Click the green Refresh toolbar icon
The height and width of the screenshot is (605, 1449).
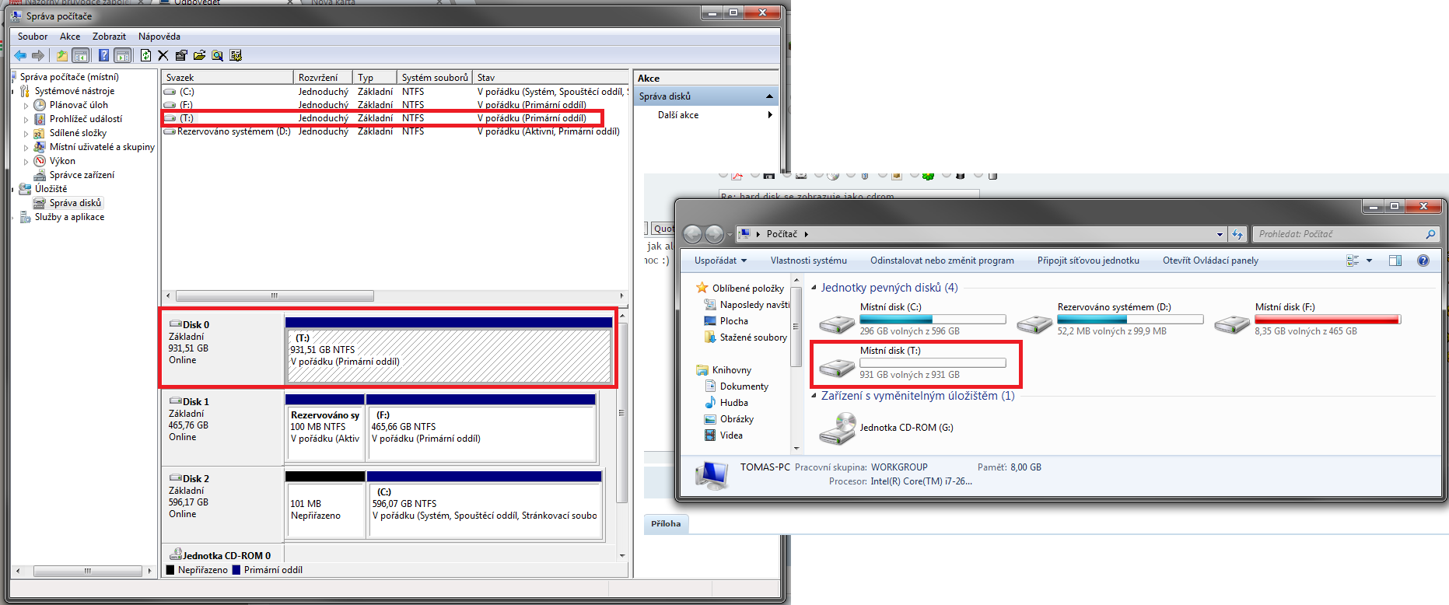(145, 55)
